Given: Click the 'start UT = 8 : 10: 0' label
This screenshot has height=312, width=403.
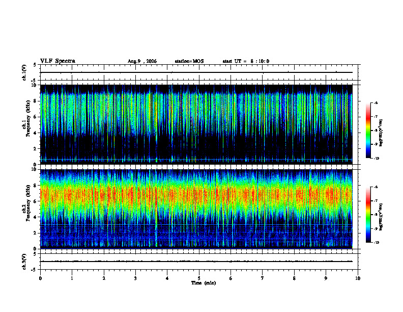Looking at the screenshot, I should pos(246,61).
